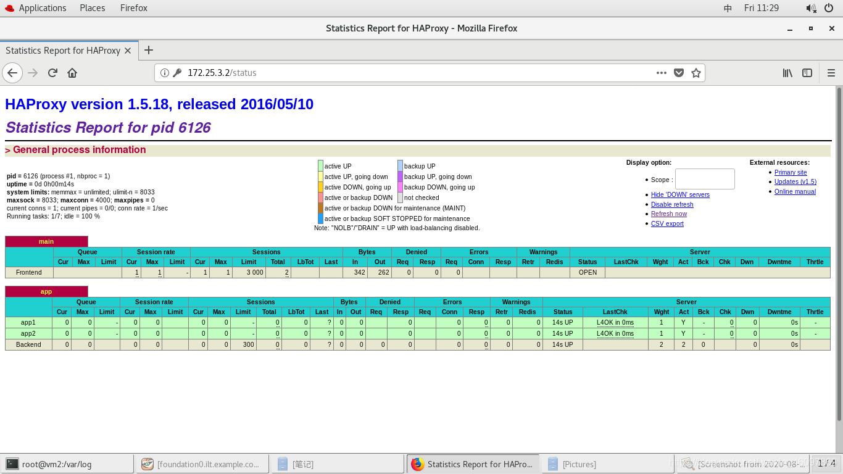Click the 342 bytes in cell
843x474 pixels.
(355, 272)
